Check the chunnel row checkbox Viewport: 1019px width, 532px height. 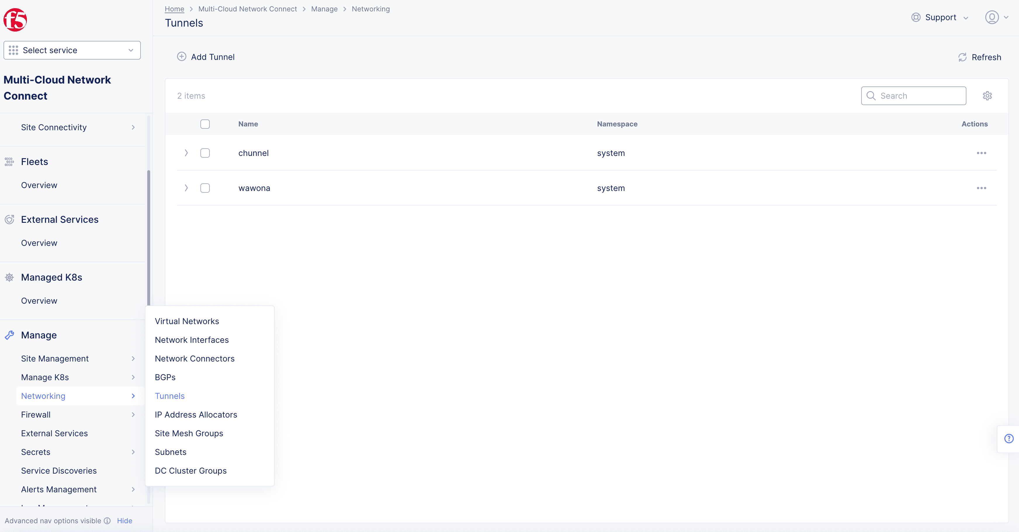click(x=205, y=153)
